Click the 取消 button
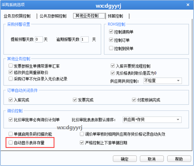The height and width of the screenshot is (166, 194). 151,159
